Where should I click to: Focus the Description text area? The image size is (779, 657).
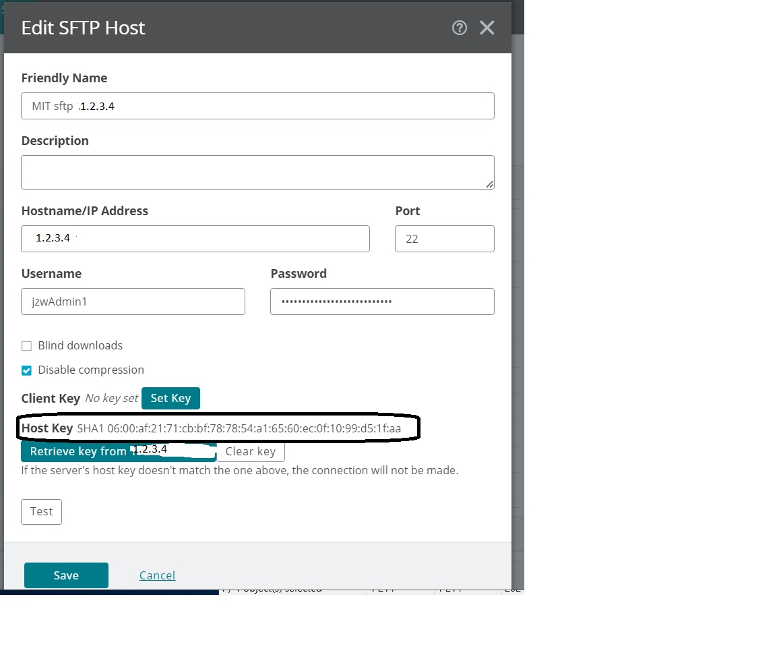(257, 172)
